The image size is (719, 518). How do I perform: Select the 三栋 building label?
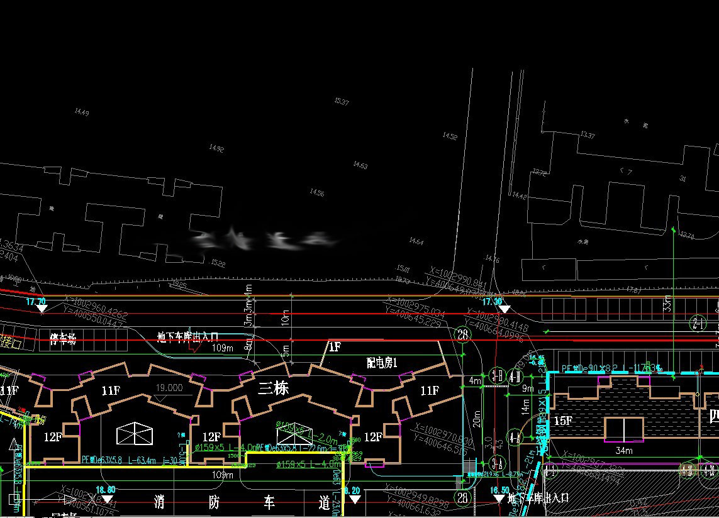click(x=274, y=389)
